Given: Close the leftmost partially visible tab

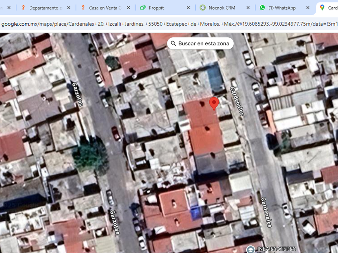Looking at the screenshot, I should [x=9, y=8].
